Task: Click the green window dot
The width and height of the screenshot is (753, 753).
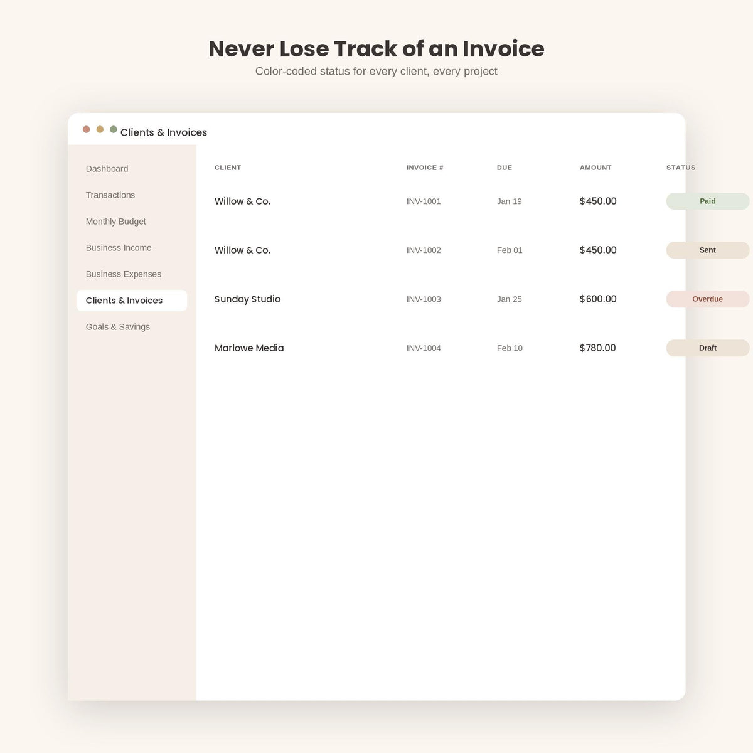Action: point(114,129)
